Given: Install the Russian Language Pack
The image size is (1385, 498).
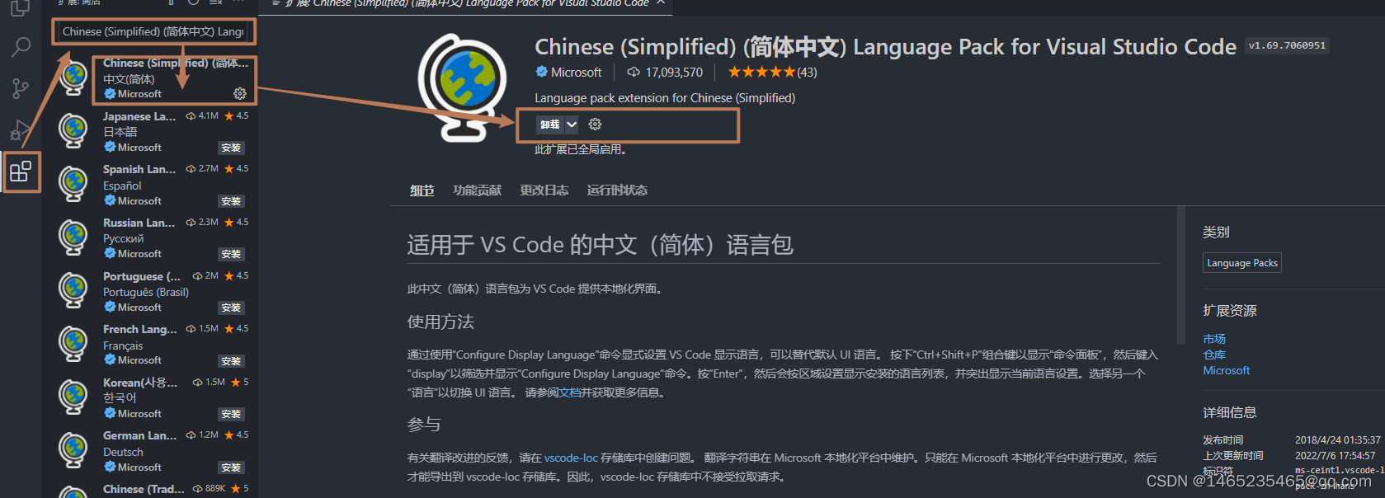Looking at the screenshot, I should [231, 254].
